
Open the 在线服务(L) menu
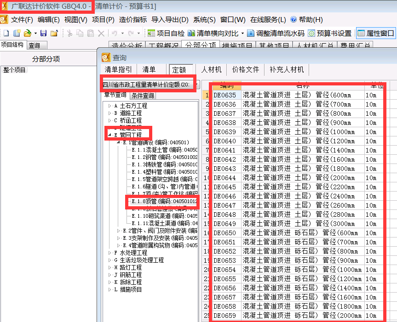(268, 20)
